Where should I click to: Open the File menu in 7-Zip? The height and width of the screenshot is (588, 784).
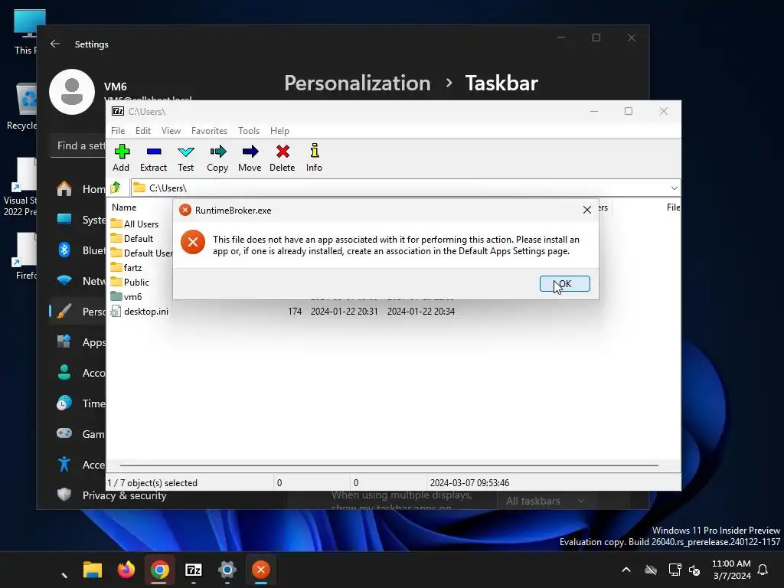[118, 130]
